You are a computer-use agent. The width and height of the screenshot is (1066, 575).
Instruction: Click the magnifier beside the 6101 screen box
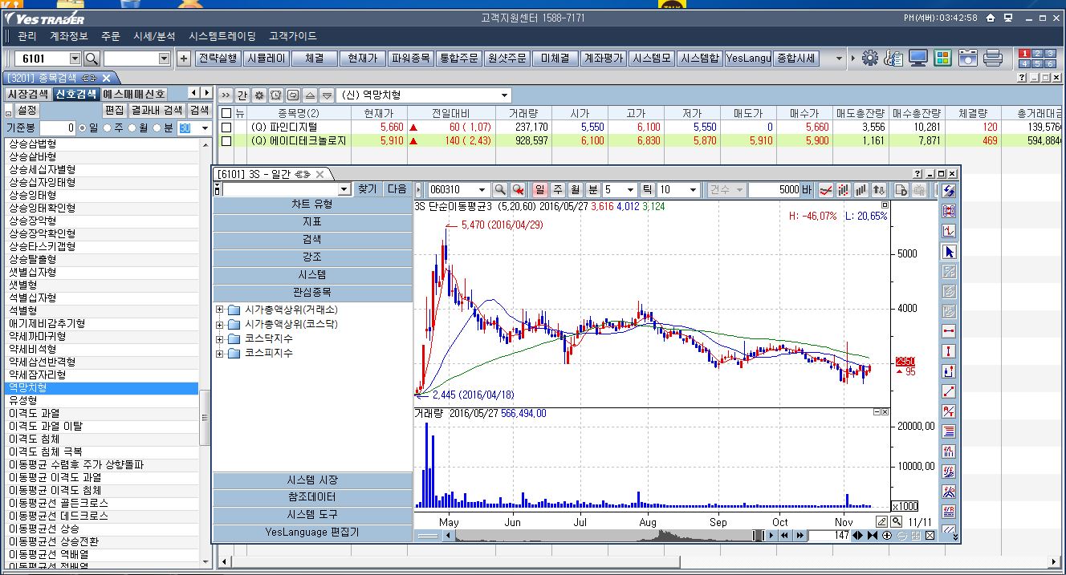click(92, 59)
